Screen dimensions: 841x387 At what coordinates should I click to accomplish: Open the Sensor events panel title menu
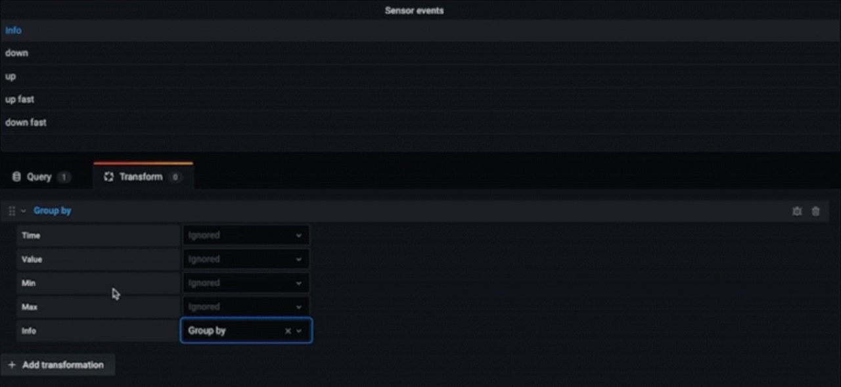[x=414, y=11]
